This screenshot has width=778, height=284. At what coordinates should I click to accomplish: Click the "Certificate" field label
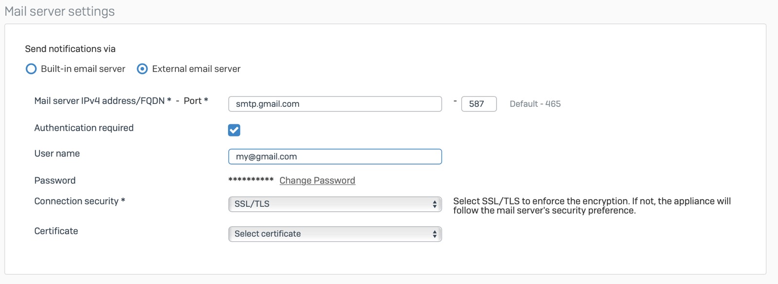click(56, 231)
